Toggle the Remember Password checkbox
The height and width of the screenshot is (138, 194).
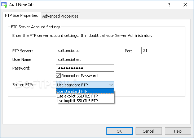tap(58, 76)
